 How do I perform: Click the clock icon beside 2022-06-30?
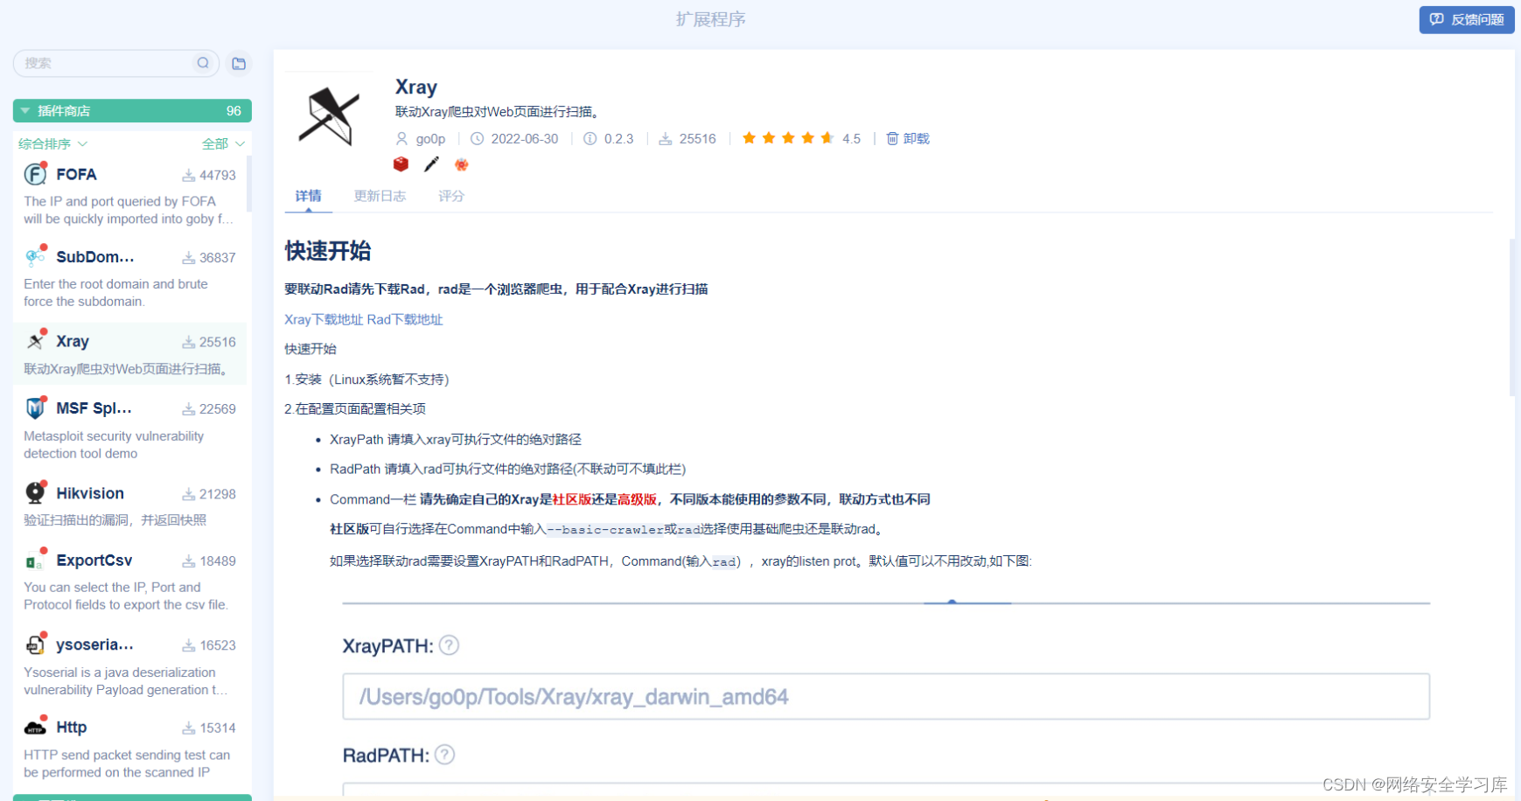(477, 138)
